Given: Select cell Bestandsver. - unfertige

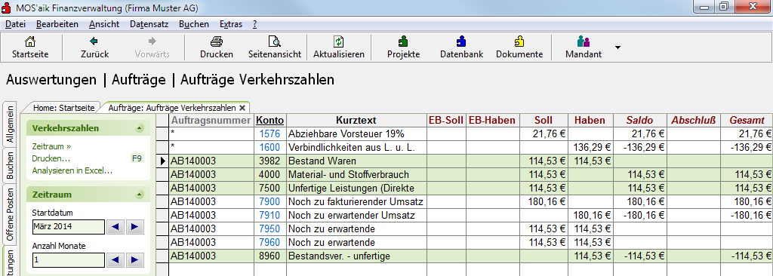Looking at the screenshot, I should [x=356, y=256].
